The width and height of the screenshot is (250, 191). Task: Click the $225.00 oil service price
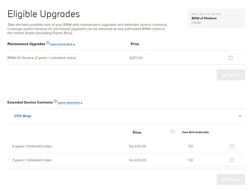136,58
